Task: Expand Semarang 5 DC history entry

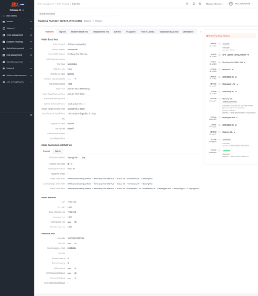Action: click(x=237, y=85)
